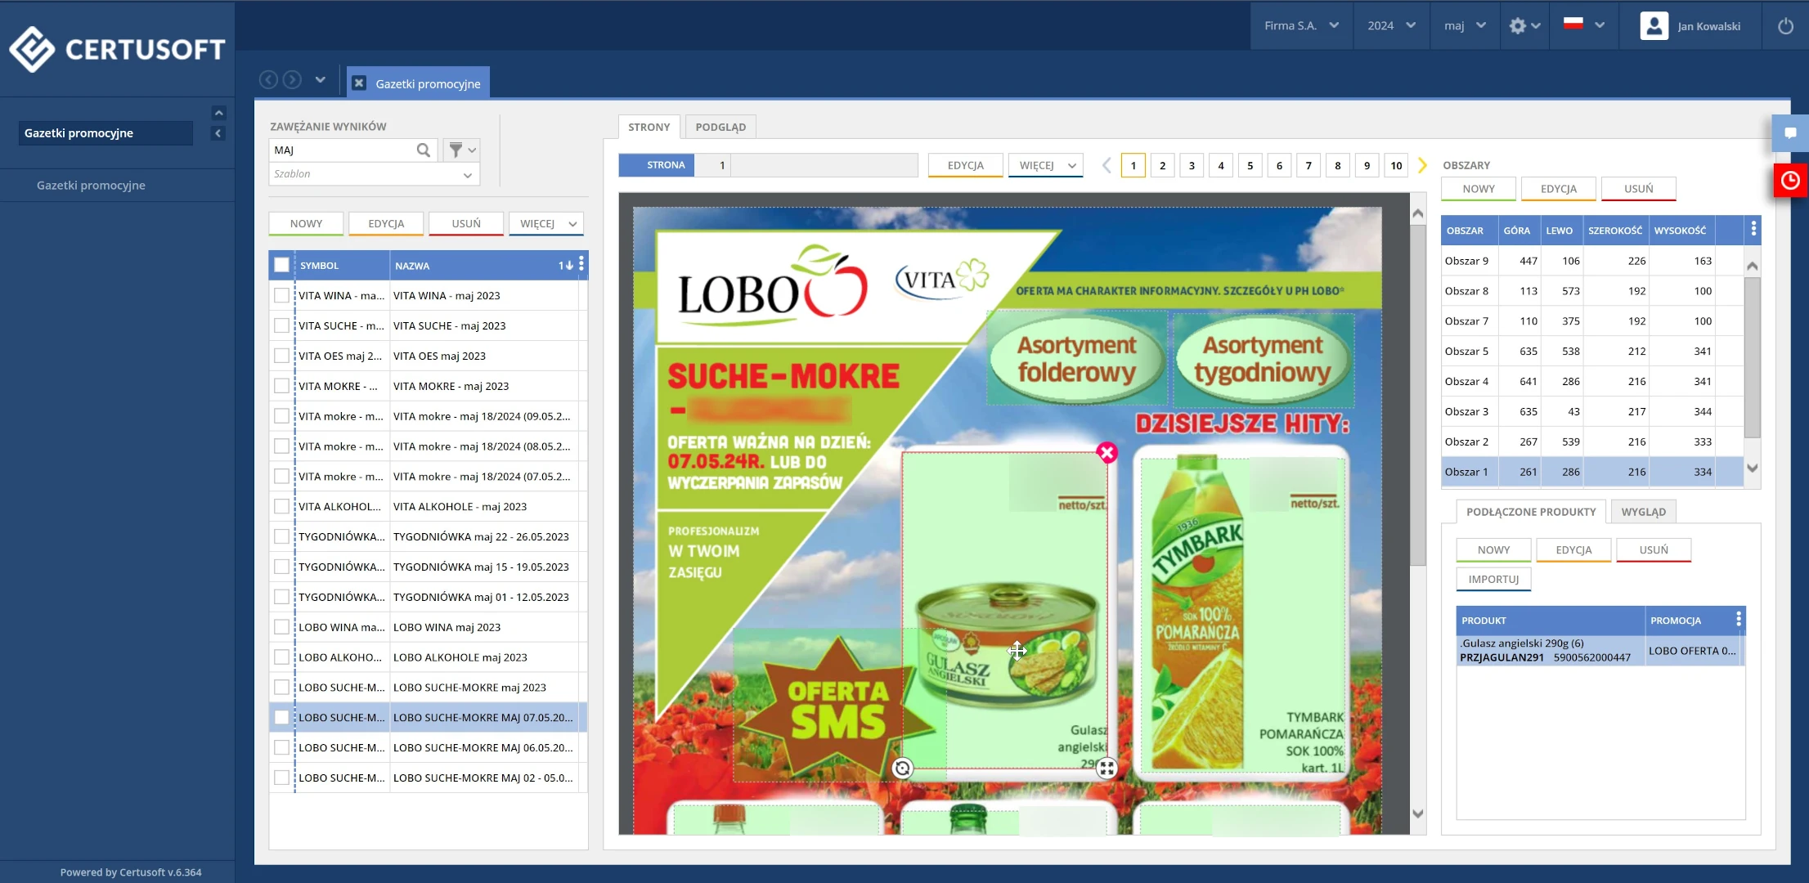Viewport: 1809px width, 883px height.
Task: Click USUŃ in the gazetki list
Action: [x=466, y=223]
